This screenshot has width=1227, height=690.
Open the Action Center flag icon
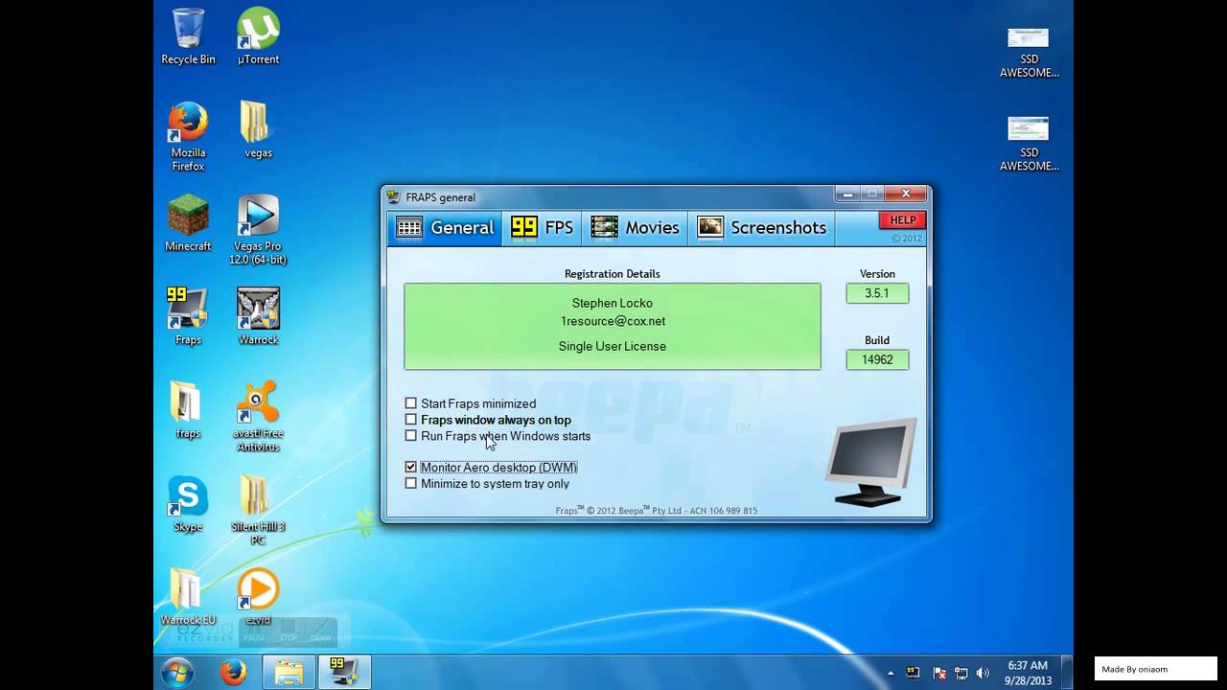pos(940,673)
